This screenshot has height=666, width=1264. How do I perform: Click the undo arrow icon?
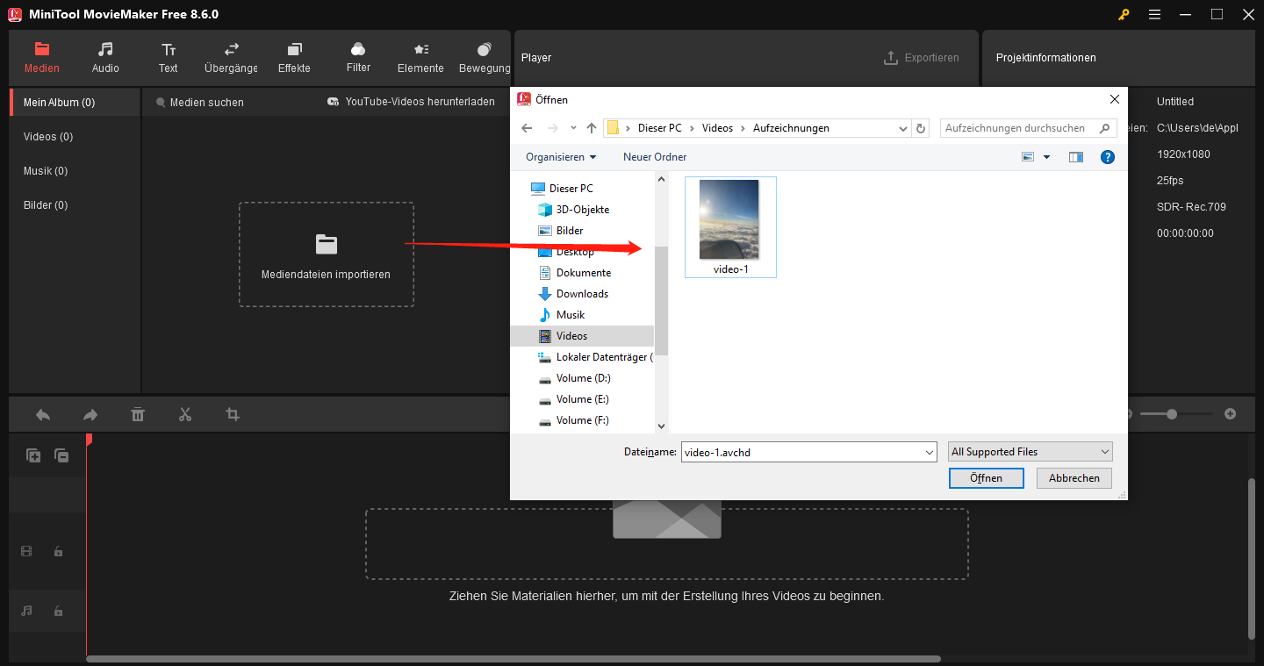tap(43, 413)
